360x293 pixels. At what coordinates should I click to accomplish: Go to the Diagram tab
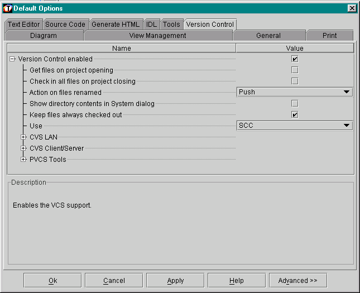[44, 35]
